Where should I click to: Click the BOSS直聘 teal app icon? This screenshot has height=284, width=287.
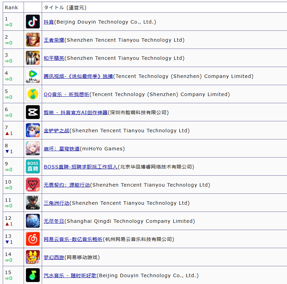pos(33,166)
